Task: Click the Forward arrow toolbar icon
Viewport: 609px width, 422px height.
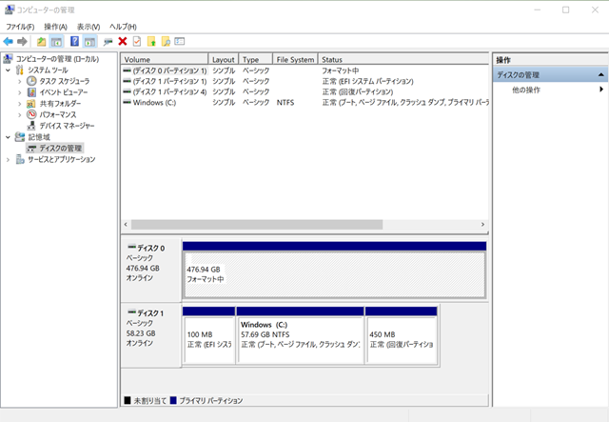Action: pyautogui.click(x=22, y=41)
